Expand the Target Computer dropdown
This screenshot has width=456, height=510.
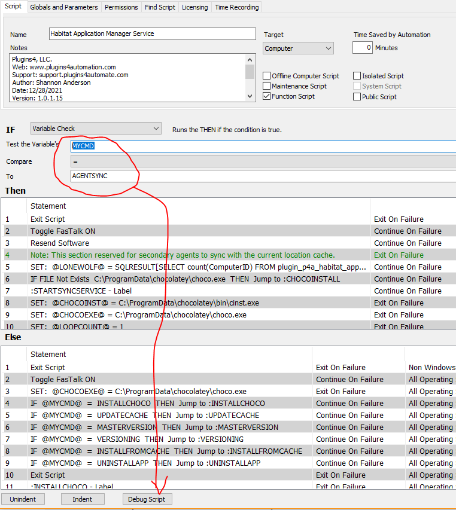click(x=298, y=48)
